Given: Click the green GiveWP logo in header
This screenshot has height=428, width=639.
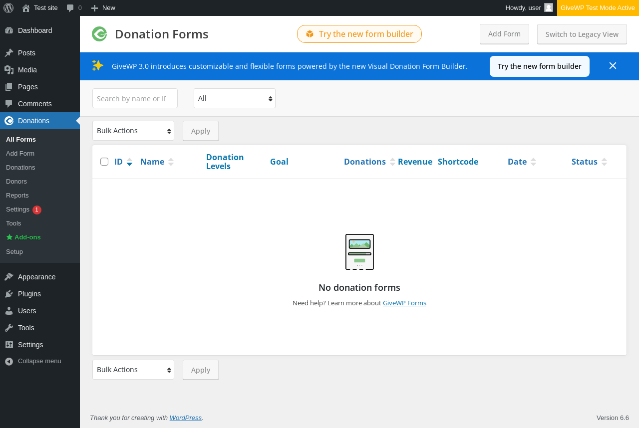Looking at the screenshot, I should click(99, 34).
